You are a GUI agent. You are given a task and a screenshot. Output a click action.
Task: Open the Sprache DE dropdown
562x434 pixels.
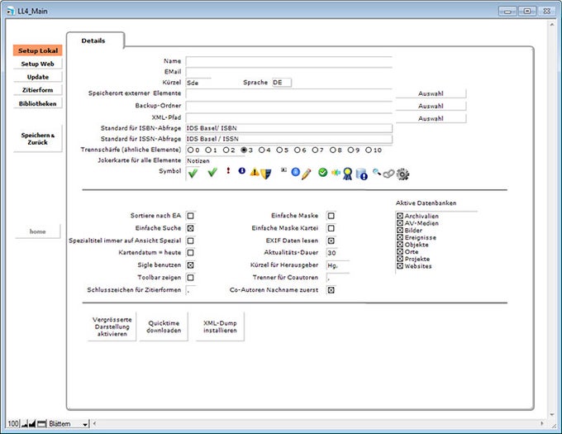(x=282, y=83)
